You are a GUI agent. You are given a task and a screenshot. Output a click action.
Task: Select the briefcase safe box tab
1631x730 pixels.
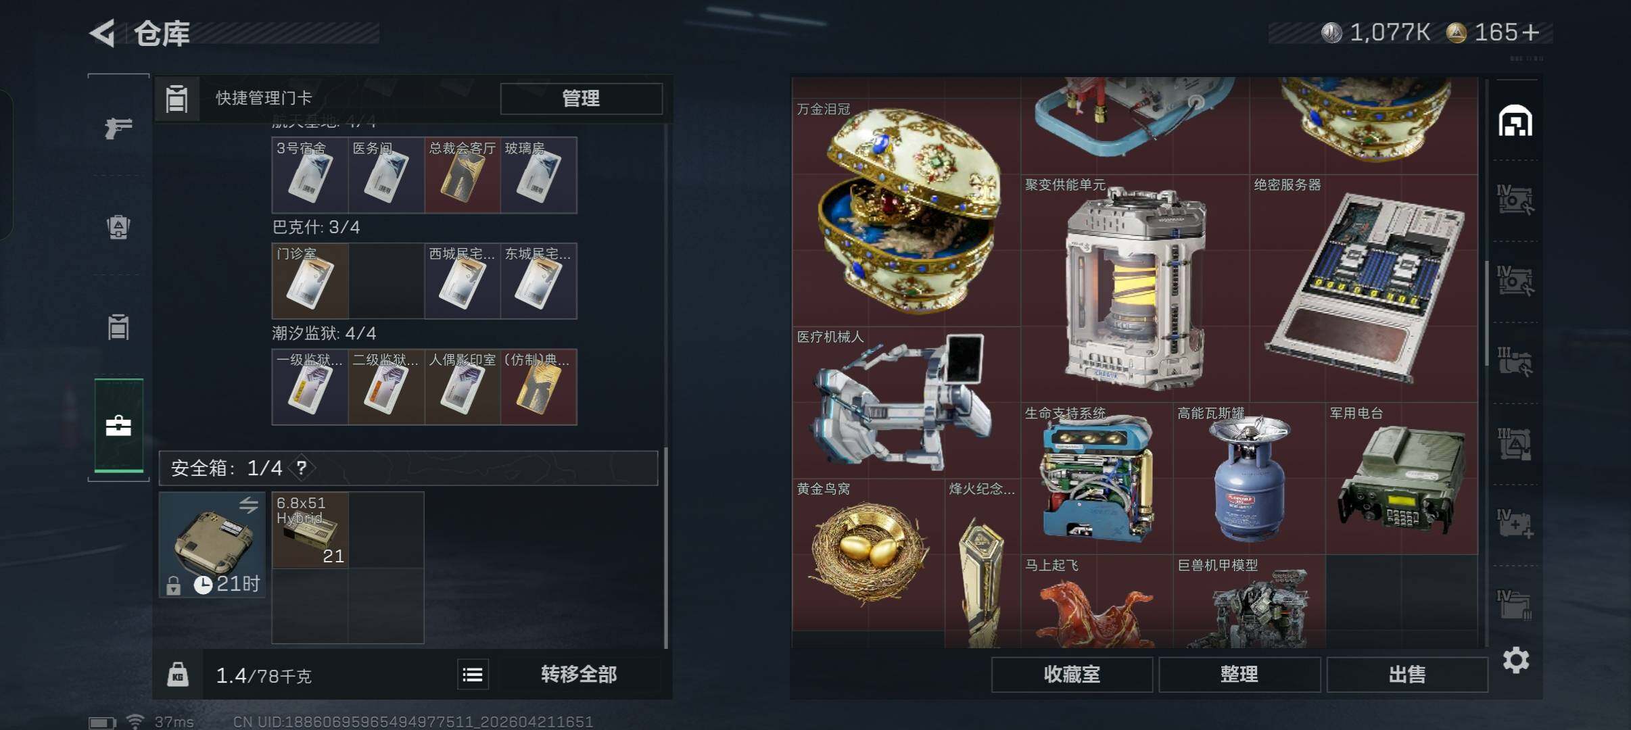[x=119, y=426]
